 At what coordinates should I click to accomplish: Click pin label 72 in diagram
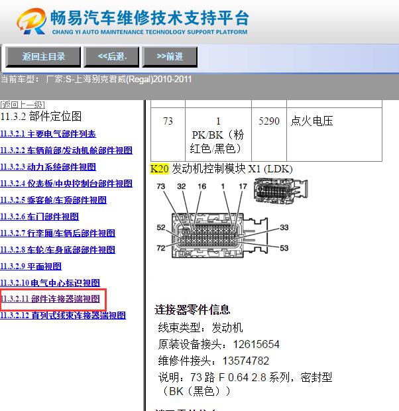pyautogui.click(x=161, y=248)
